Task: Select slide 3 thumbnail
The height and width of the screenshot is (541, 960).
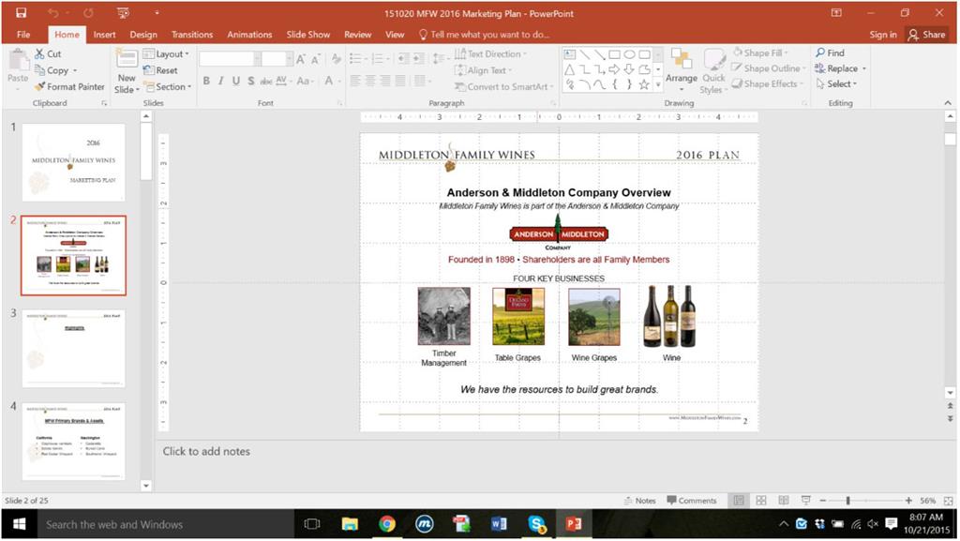Action: pos(74,347)
